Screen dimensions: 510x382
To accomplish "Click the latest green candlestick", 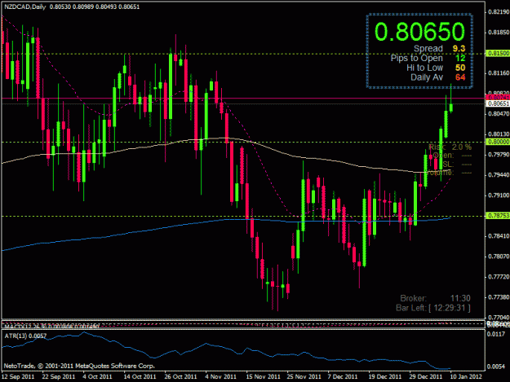I will point(451,108).
